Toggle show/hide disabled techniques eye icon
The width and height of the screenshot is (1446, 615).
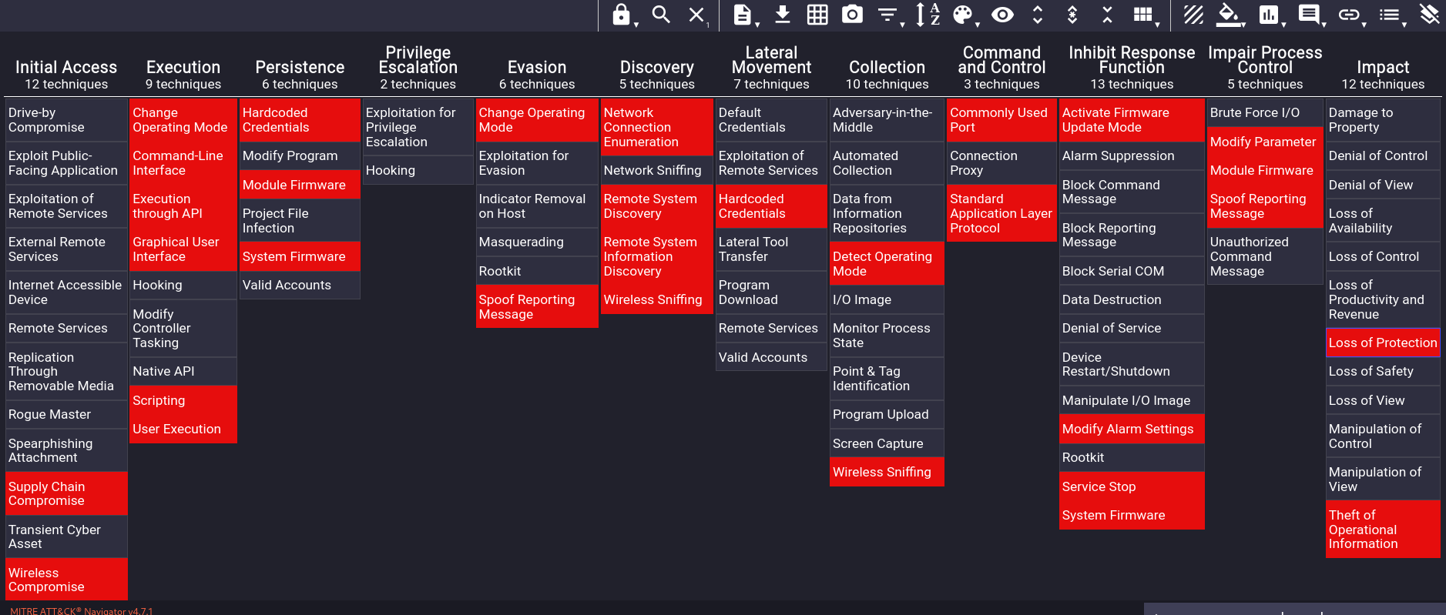pyautogui.click(x=1002, y=15)
